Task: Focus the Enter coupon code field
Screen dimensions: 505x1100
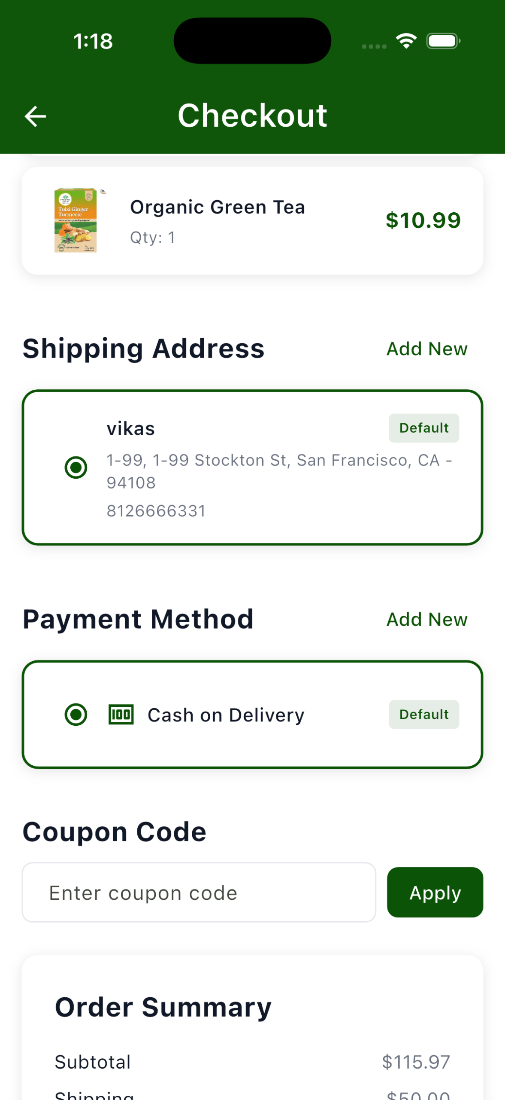Action: [199, 892]
